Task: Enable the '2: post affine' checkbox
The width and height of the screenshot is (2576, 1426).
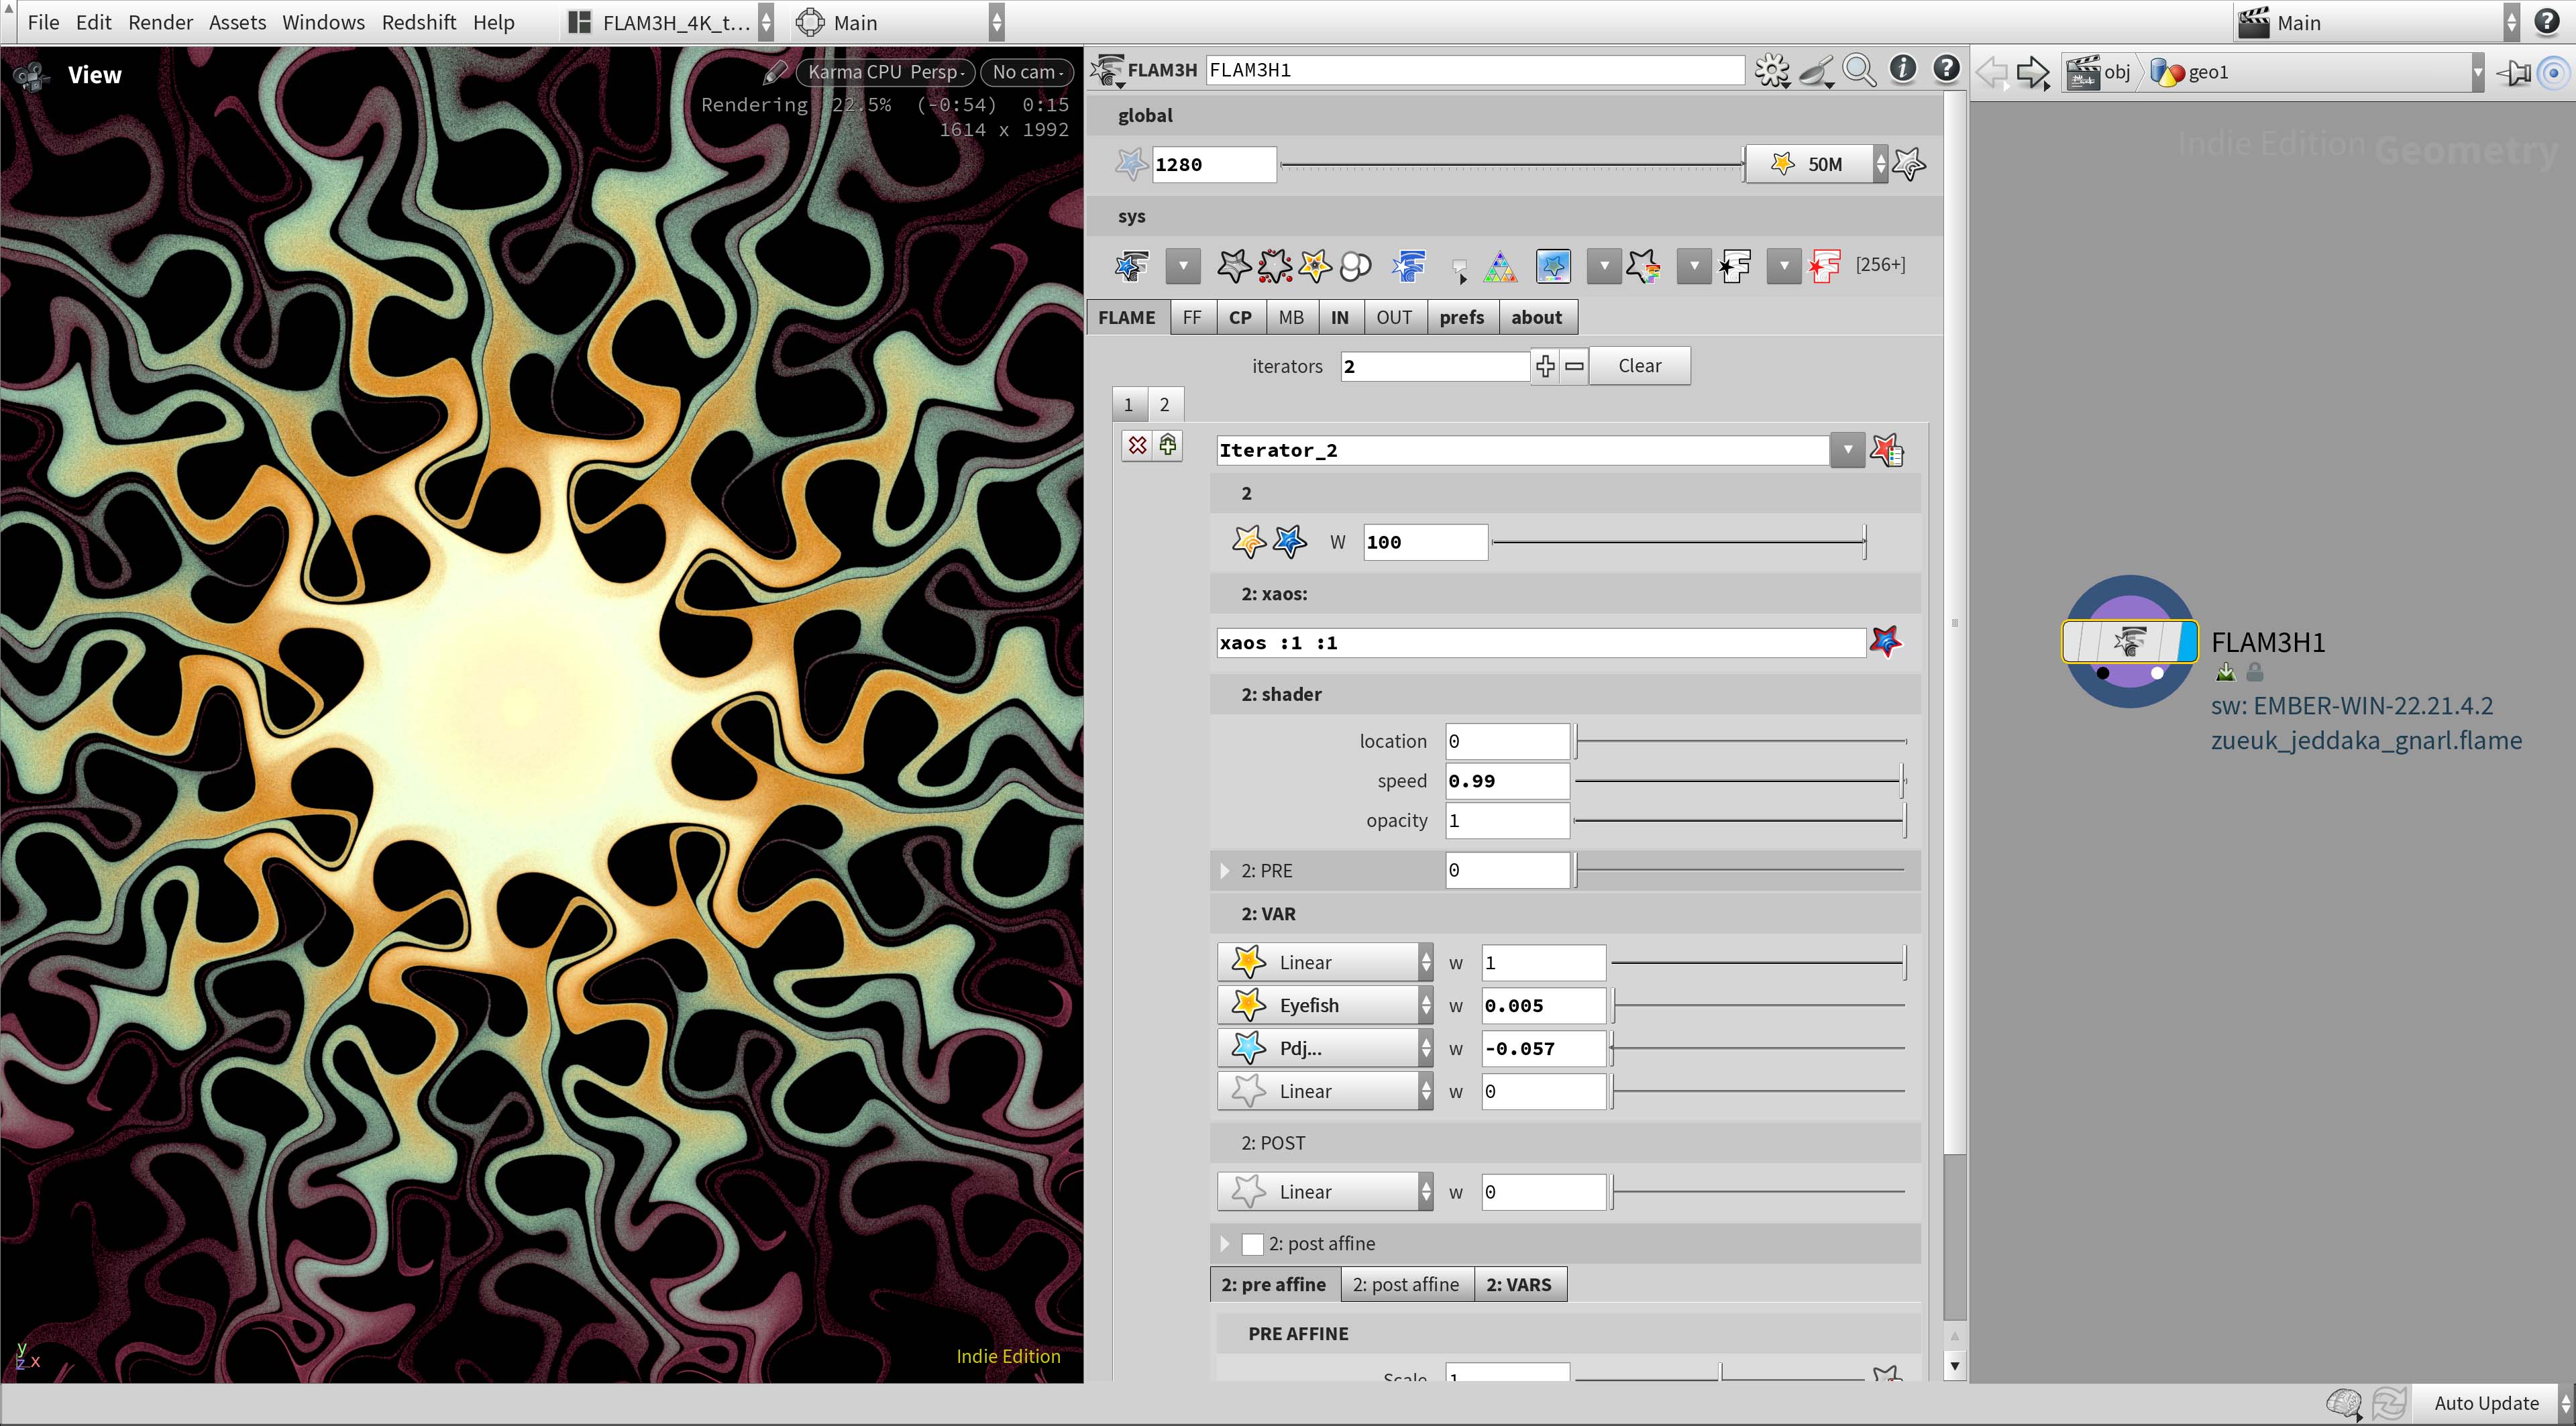Action: point(1252,1244)
